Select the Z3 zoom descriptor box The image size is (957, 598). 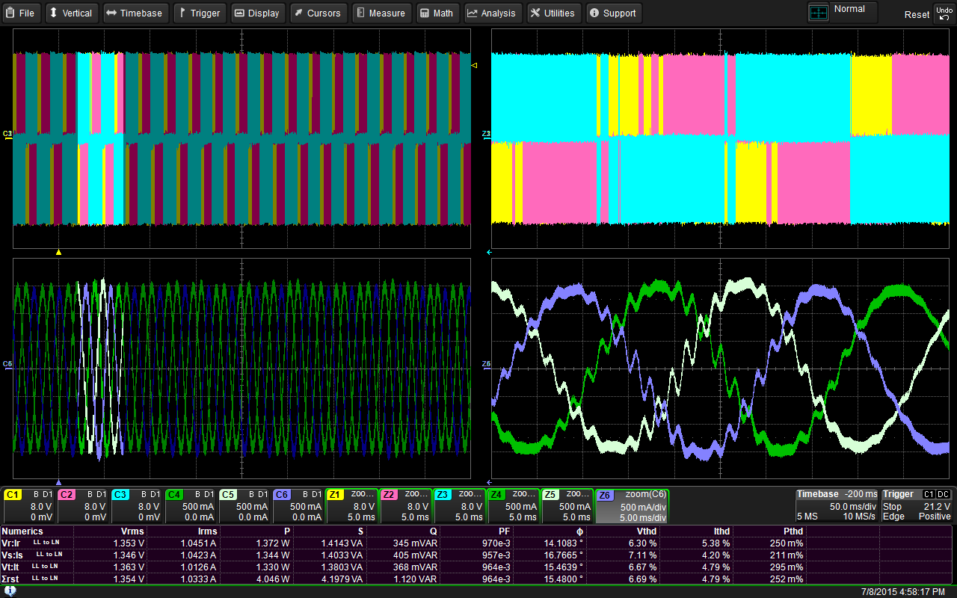pyautogui.click(x=459, y=506)
